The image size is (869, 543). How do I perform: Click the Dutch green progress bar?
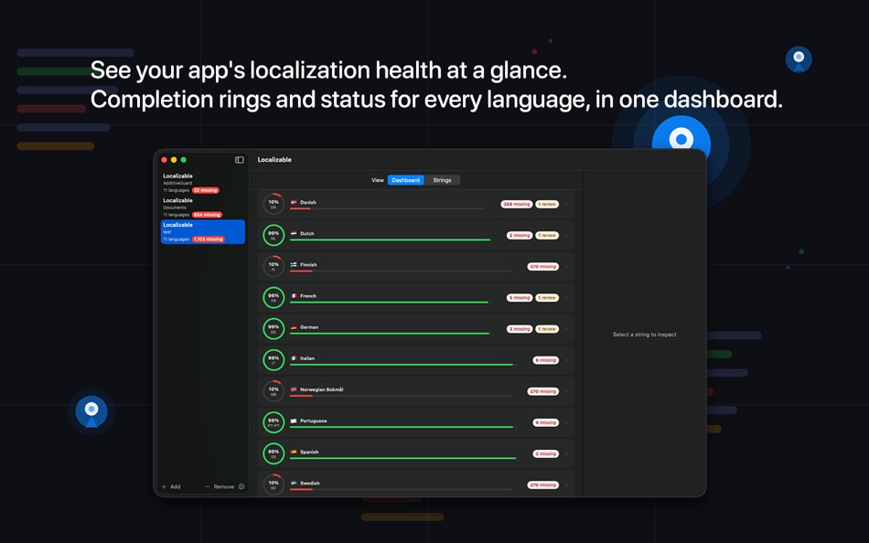point(391,240)
